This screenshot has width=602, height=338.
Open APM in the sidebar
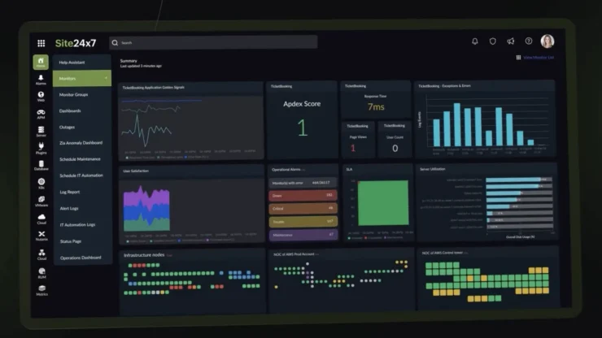pos(41,114)
